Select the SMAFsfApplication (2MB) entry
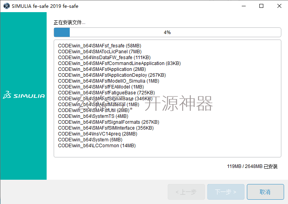This screenshot has width=288, height=204. tap(102, 69)
